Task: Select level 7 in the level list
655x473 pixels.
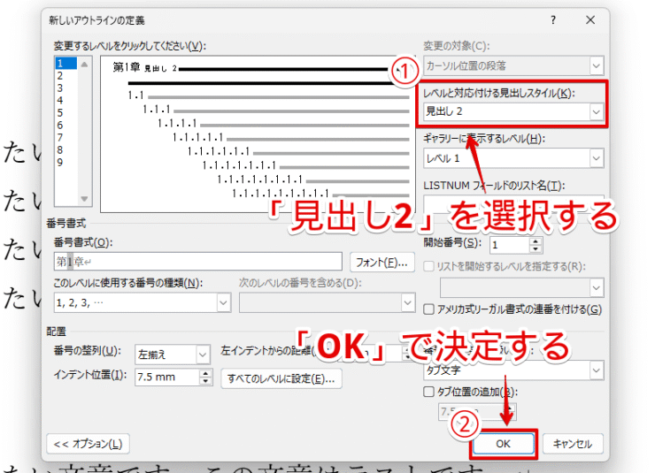Action: 65,138
